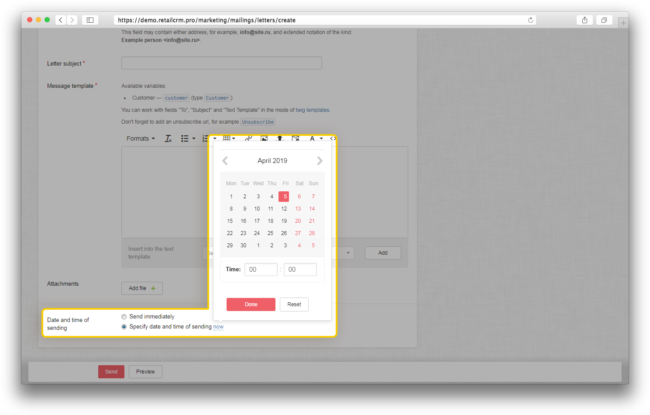Viewport: 650px width, 415px height.
Task: Select highlighted April 5 in calendar
Action: (x=284, y=197)
